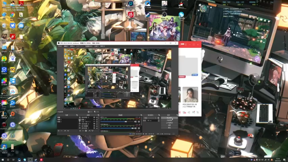Open transition properties gear icon
The image size is (288, 162).
tap(158, 118)
